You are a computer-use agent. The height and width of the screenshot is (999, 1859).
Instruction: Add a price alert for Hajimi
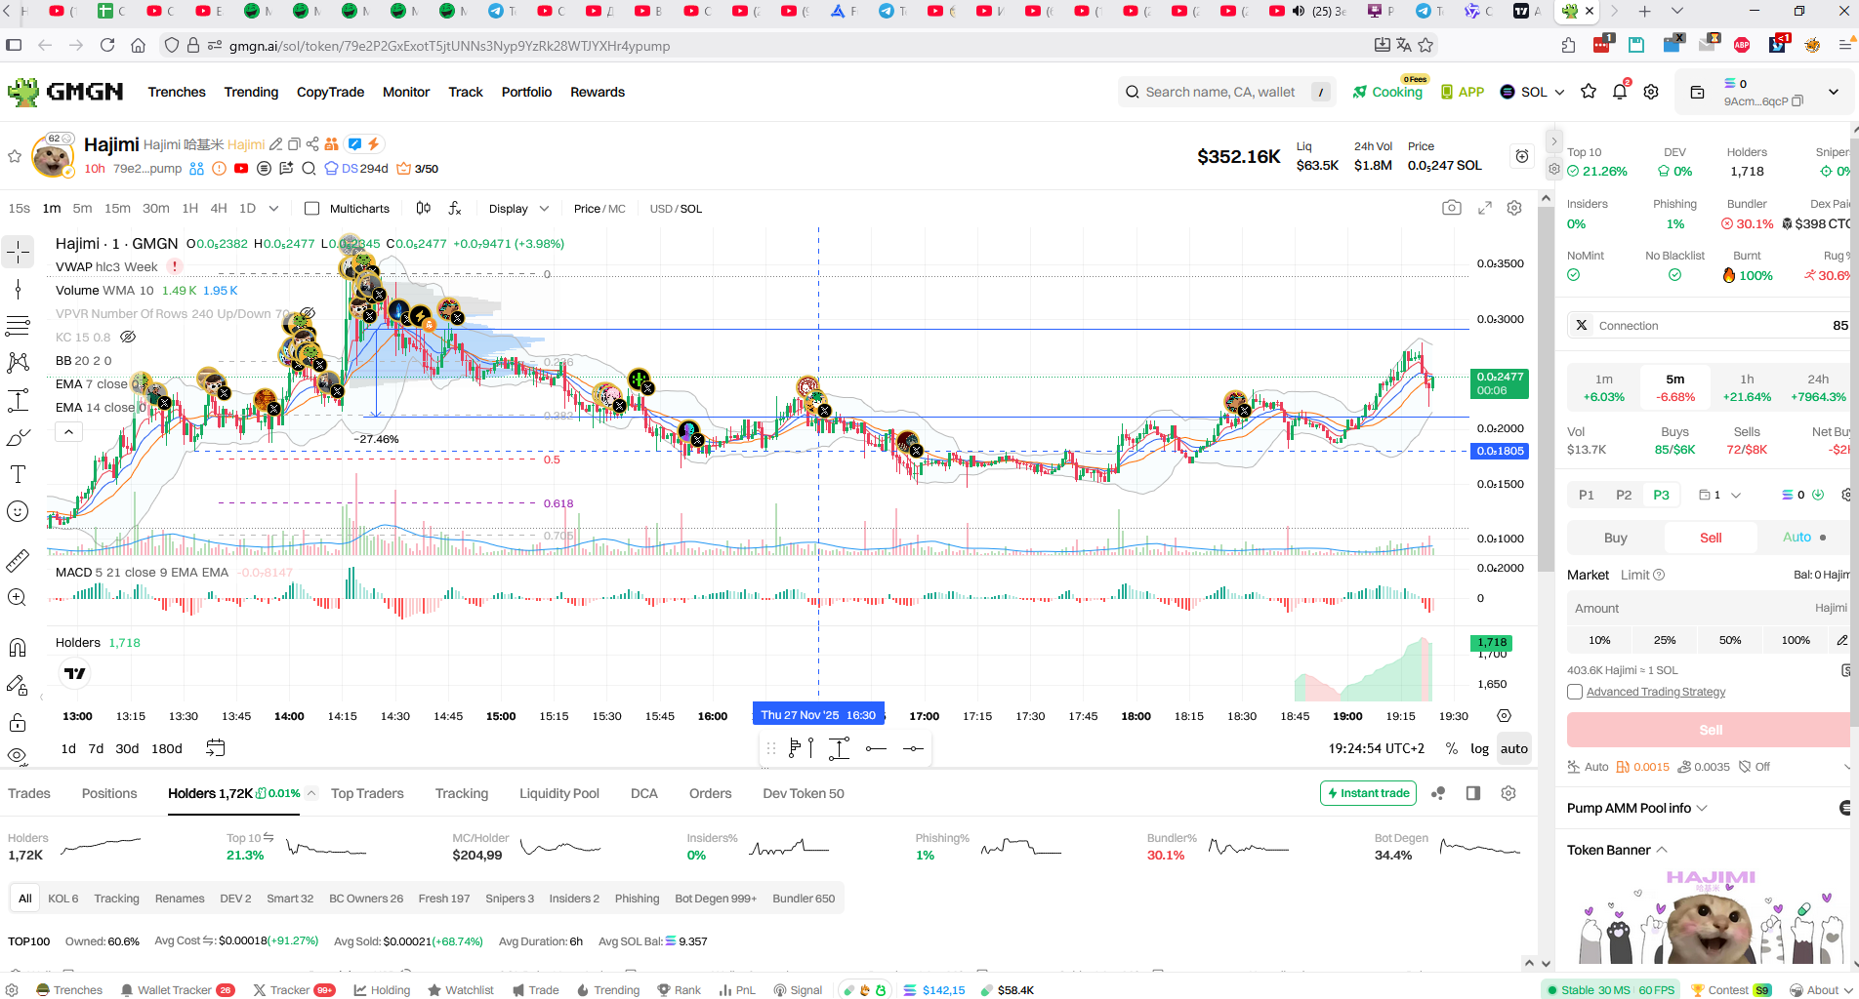tap(1521, 156)
